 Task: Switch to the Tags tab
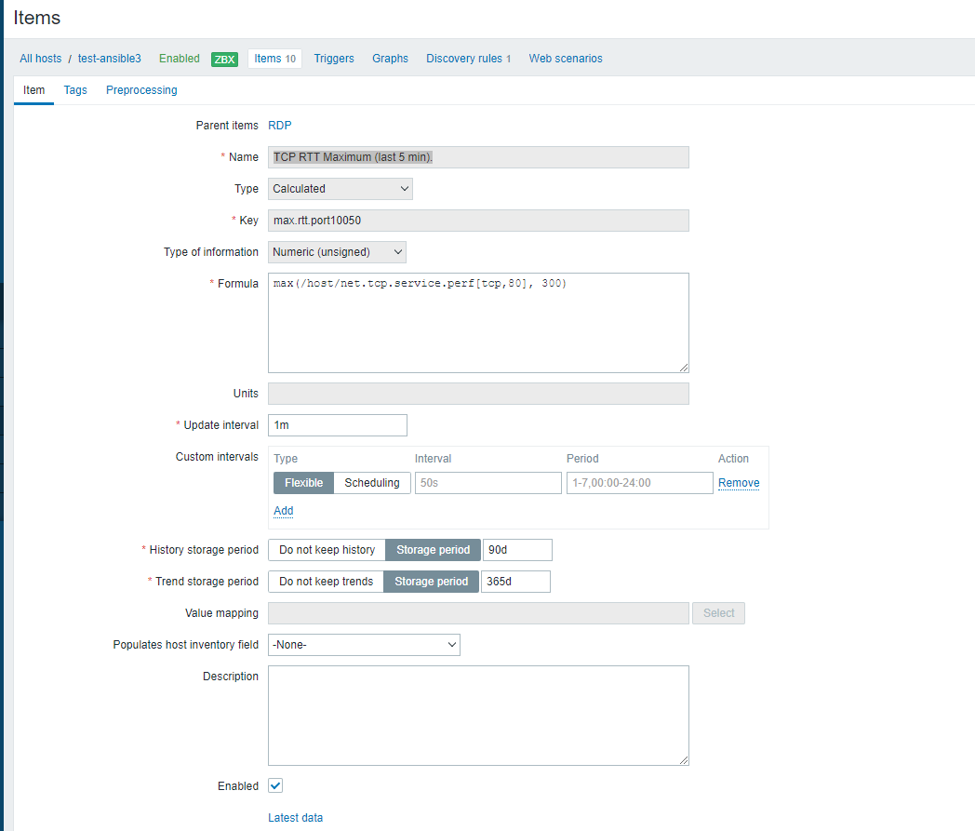coord(75,90)
